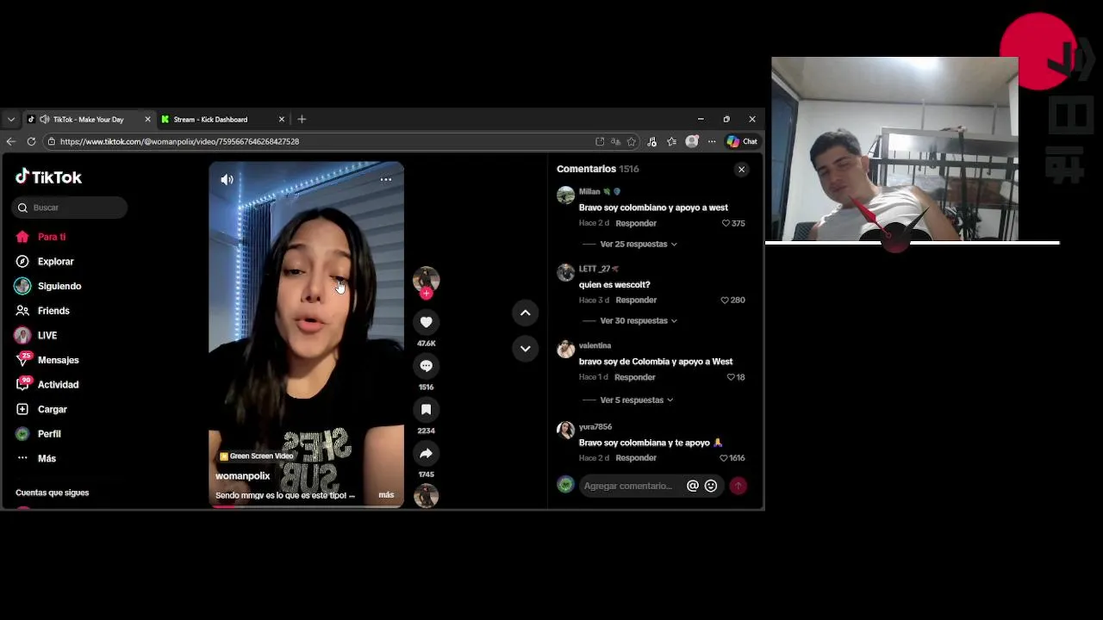Reply to LETT_27's comment

(636, 301)
